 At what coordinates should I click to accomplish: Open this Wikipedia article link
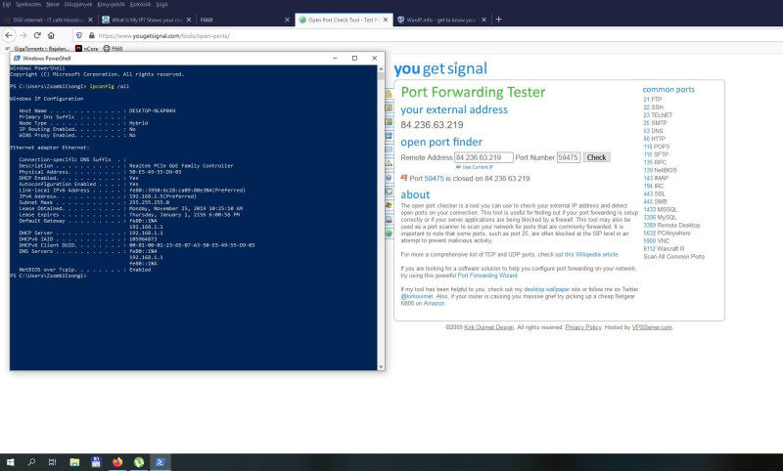click(591, 254)
